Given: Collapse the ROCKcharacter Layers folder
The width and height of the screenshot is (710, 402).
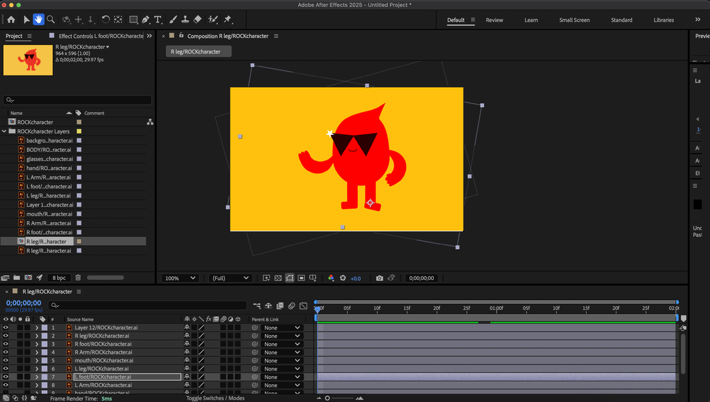Looking at the screenshot, I should (5, 131).
